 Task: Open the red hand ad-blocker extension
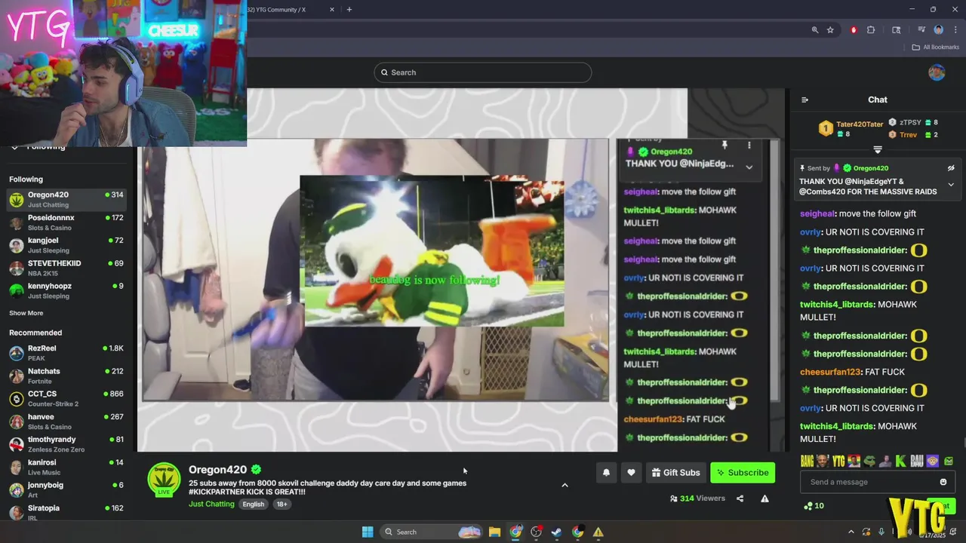(854, 30)
